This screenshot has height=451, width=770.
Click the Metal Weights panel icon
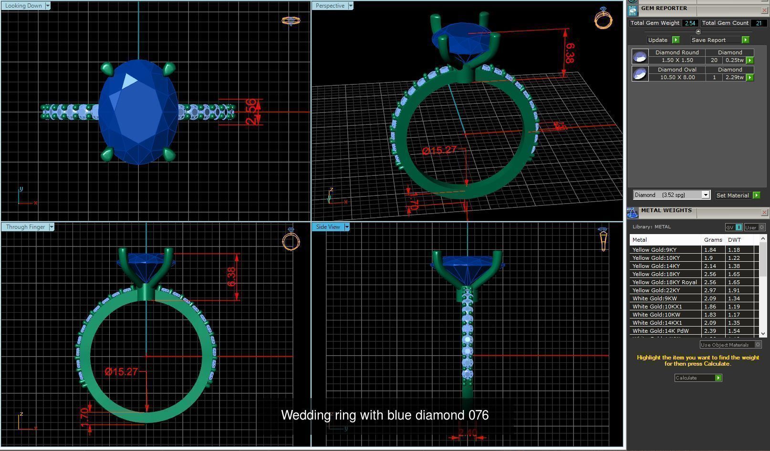pos(633,212)
